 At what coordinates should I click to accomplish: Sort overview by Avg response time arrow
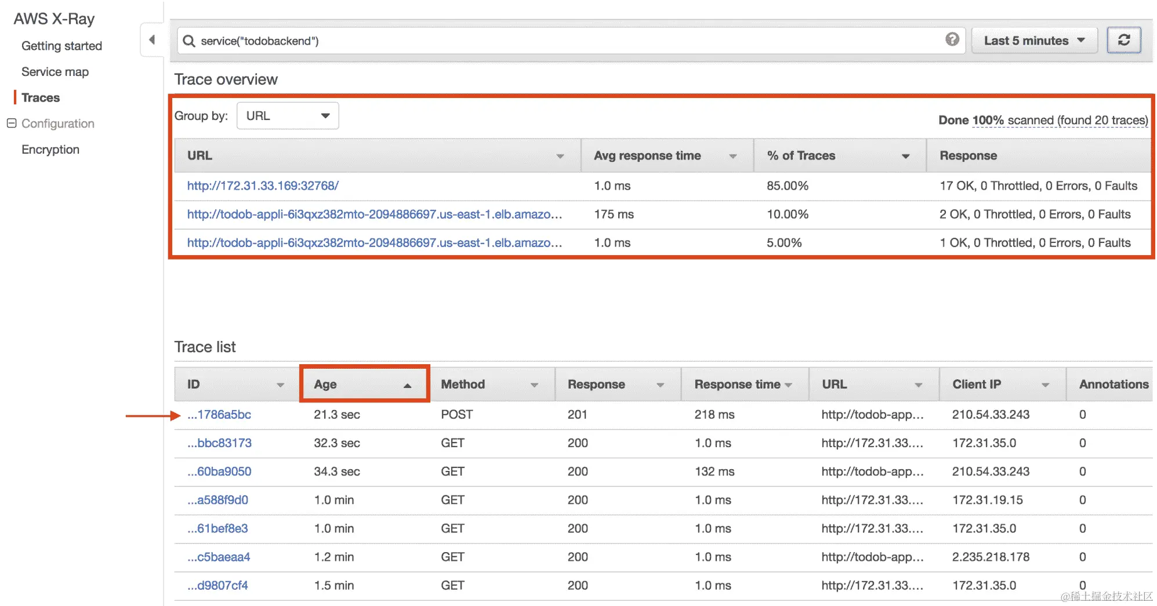click(x=733, y=156)
